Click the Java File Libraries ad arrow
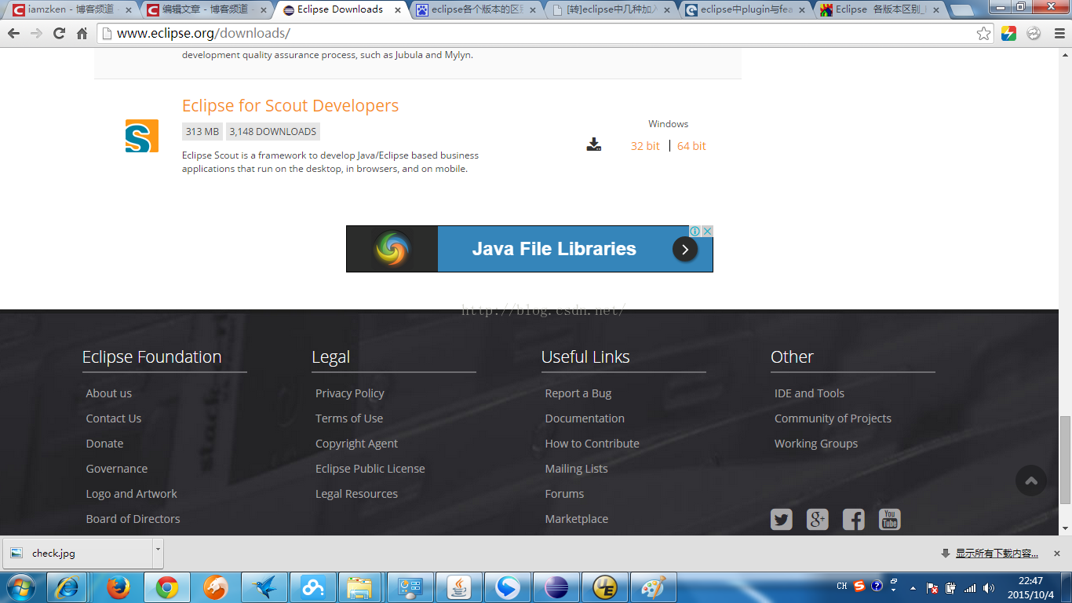Image resolution: width=1072 pixels, height=603 pixels. point(684,249)
